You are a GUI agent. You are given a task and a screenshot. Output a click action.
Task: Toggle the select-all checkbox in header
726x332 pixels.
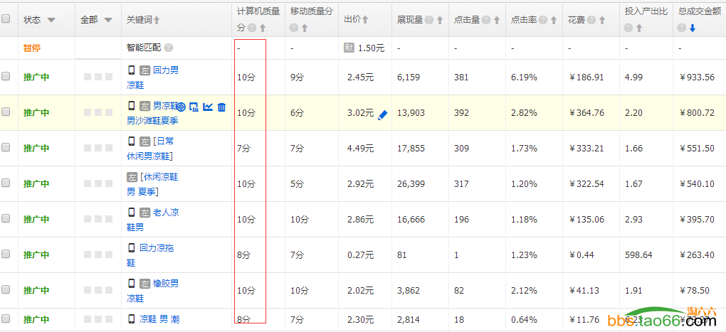point(6,19)
